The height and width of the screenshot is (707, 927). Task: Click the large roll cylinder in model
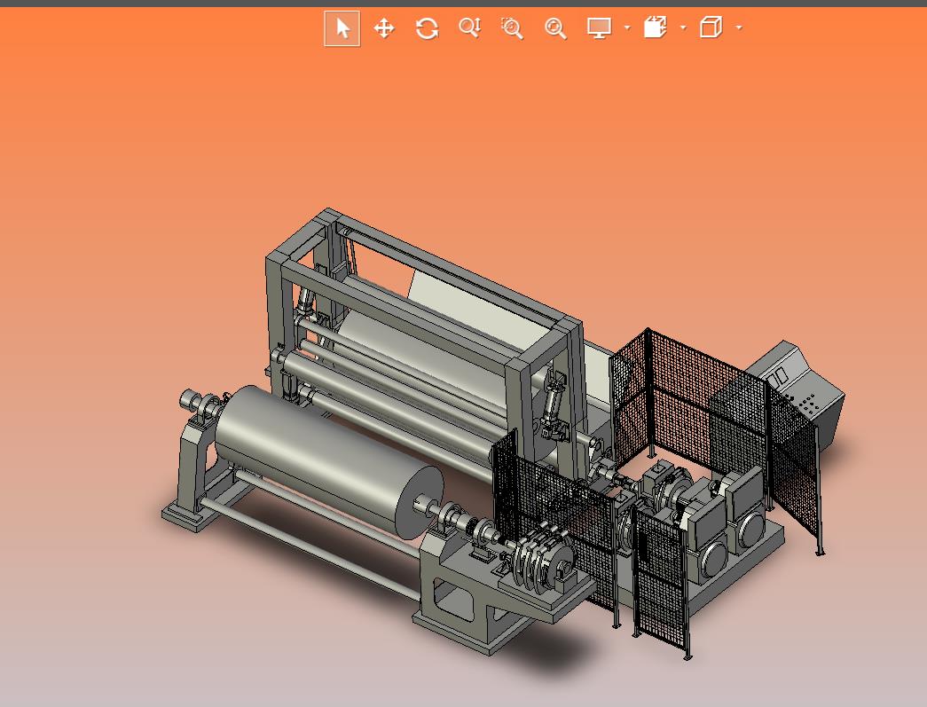[x=329, y=461]
